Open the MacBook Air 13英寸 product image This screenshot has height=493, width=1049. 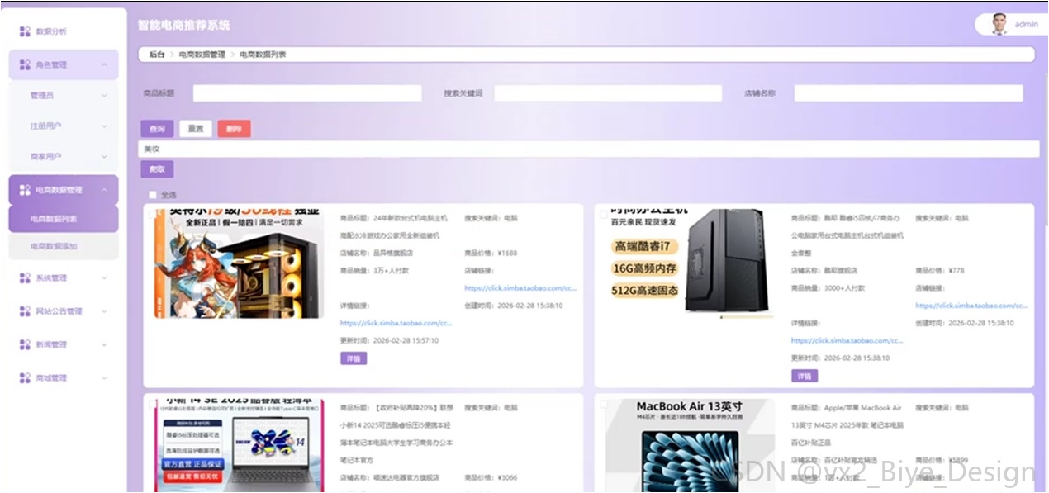(689, 447)
